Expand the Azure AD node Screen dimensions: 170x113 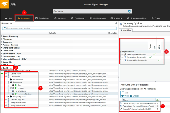(x=1, y=62)
